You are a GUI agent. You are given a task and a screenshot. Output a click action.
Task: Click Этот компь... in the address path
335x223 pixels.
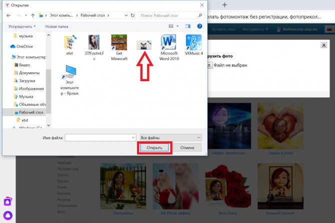tap(61, 16)
